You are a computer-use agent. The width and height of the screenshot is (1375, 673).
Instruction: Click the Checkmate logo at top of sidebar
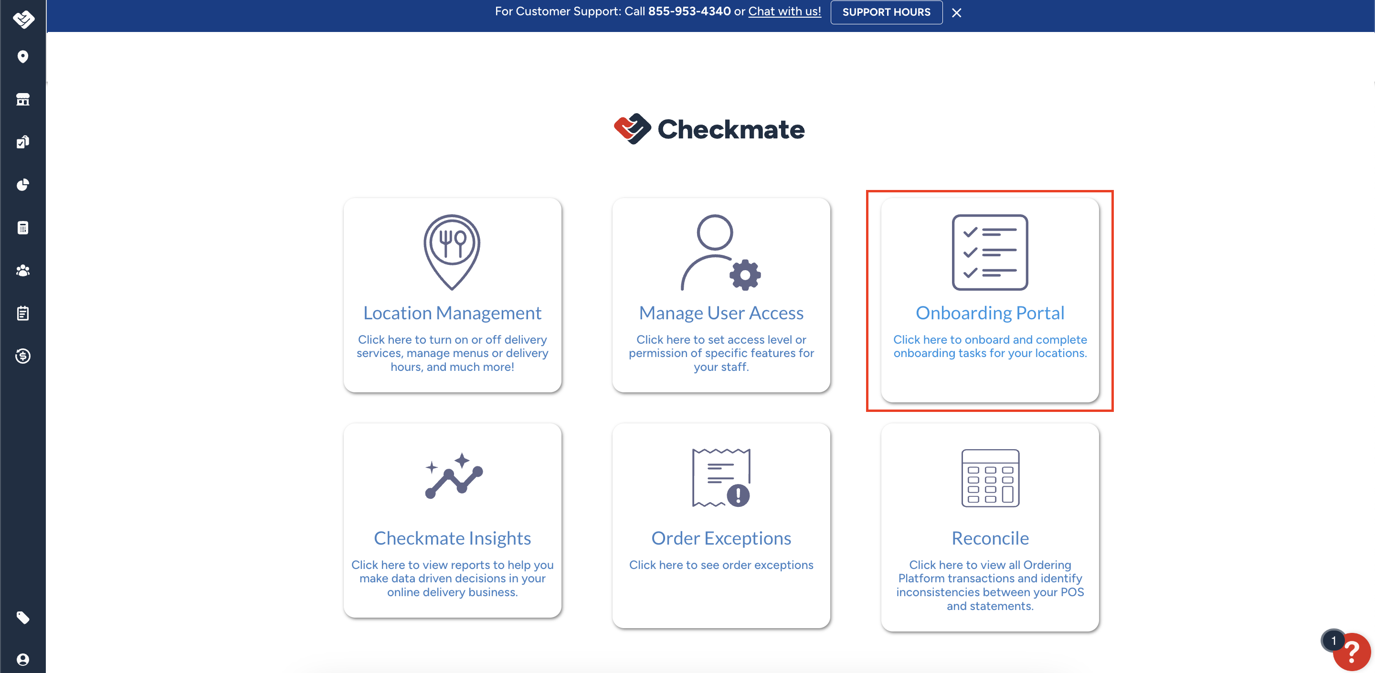(x=22, y=19)
